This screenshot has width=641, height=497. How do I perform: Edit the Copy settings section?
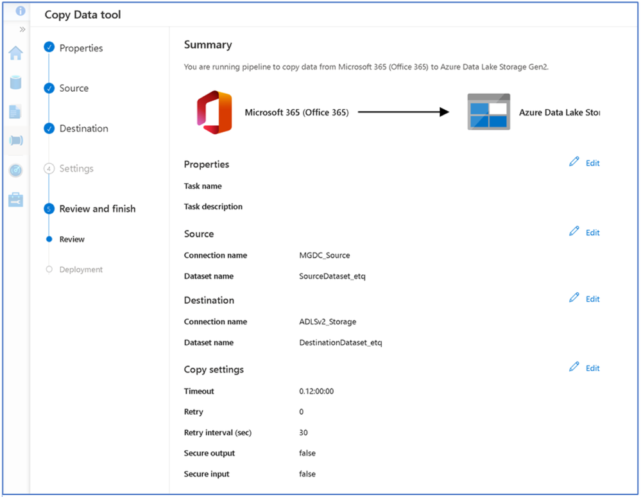592,368
